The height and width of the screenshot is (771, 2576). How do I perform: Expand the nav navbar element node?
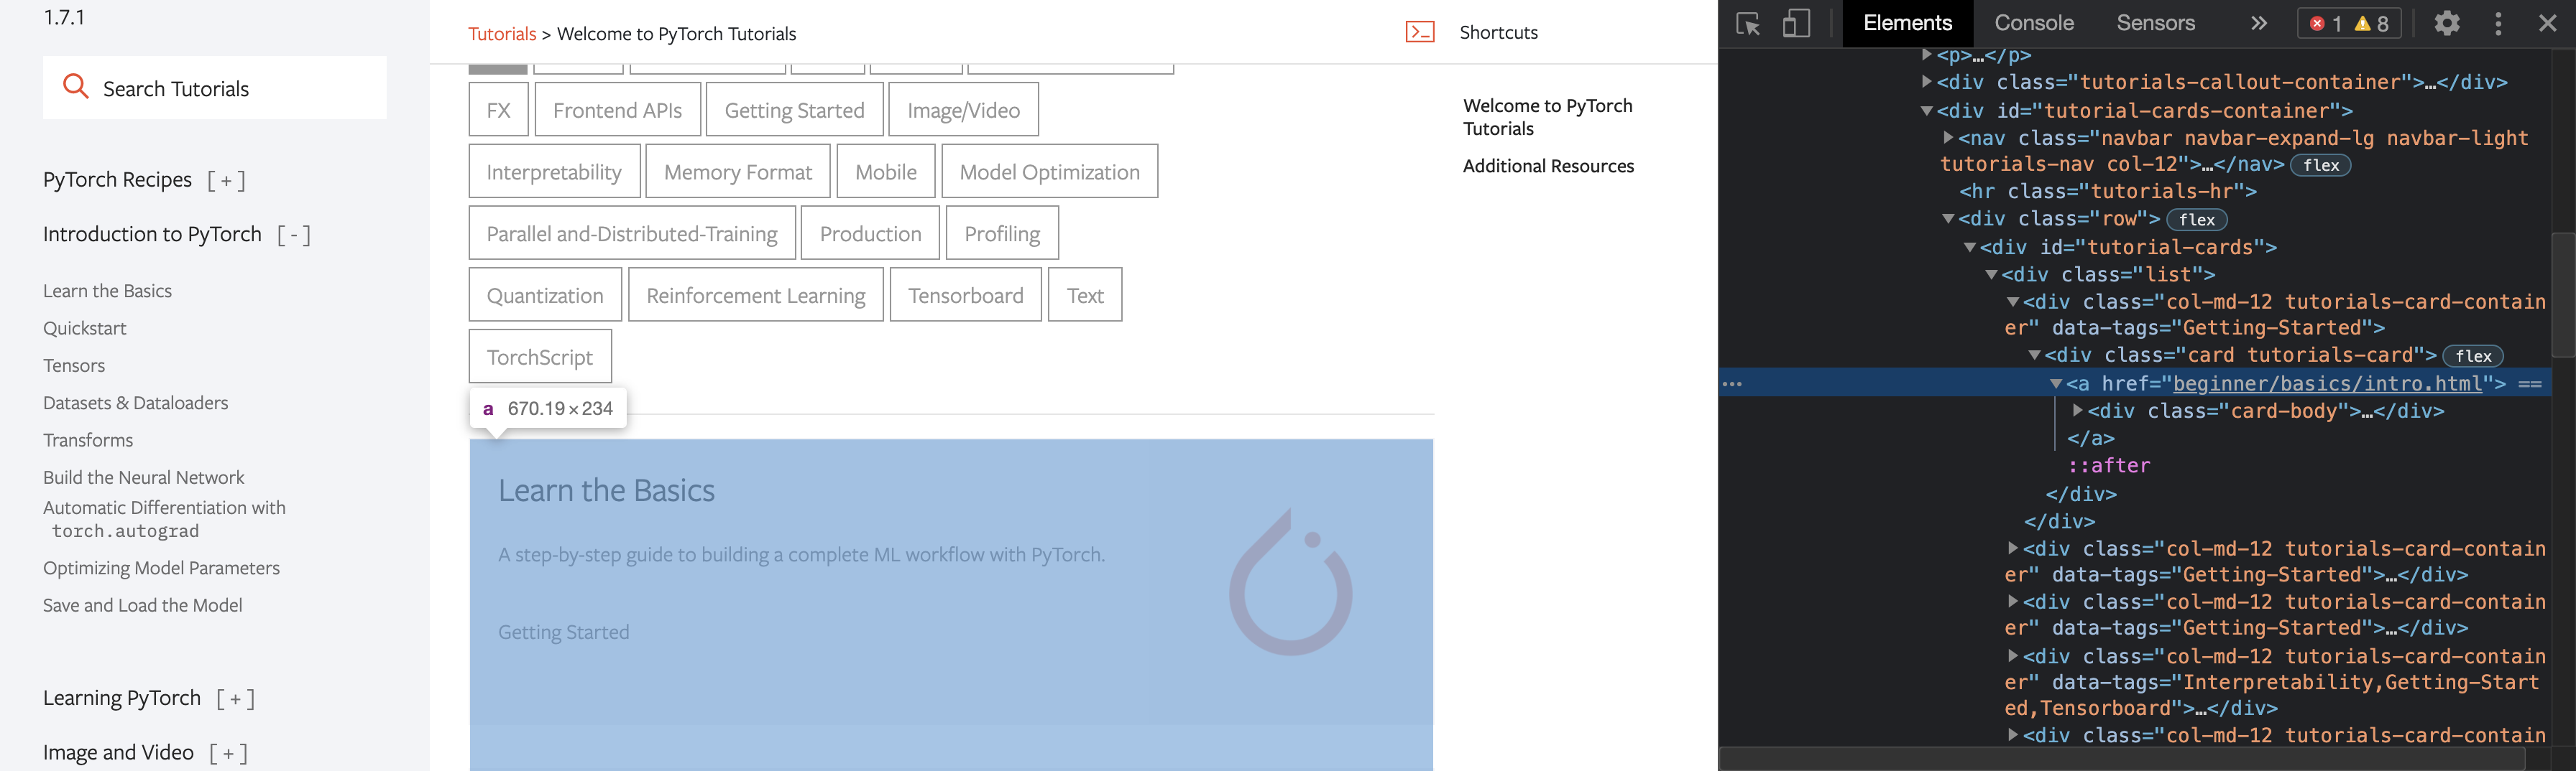point(1949,138)
